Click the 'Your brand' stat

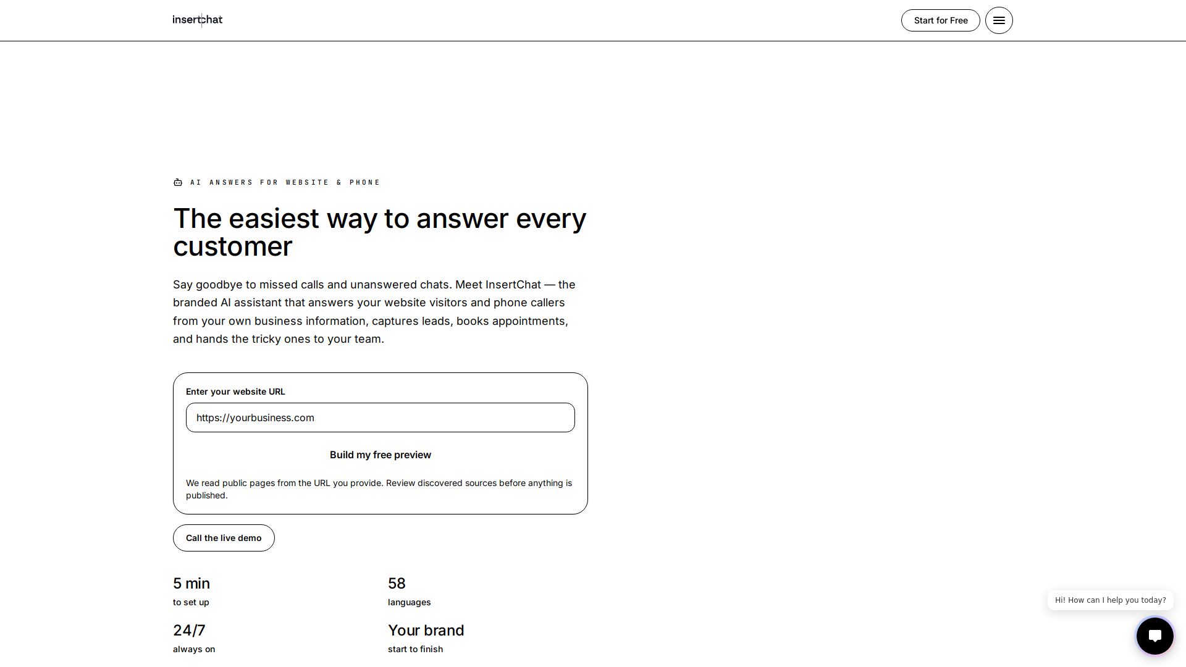tap(426, 631)
